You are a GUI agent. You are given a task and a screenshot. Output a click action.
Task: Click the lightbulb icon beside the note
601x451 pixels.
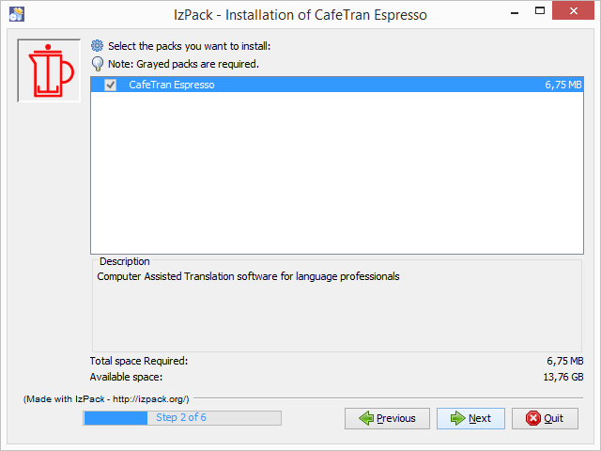(x=97, y=64)
